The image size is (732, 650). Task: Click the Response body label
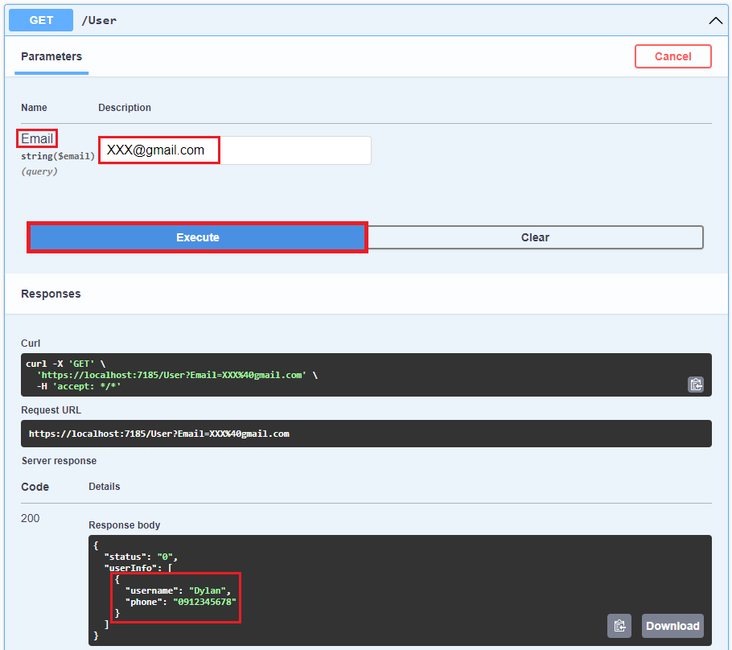tap(124, 525)
